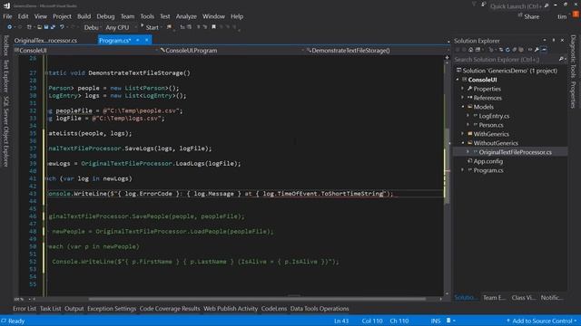Toggle Preview Selected Items in Solution Explorer
The width and height of the screenshot is (581, 326).
click(x=544, y=50)
